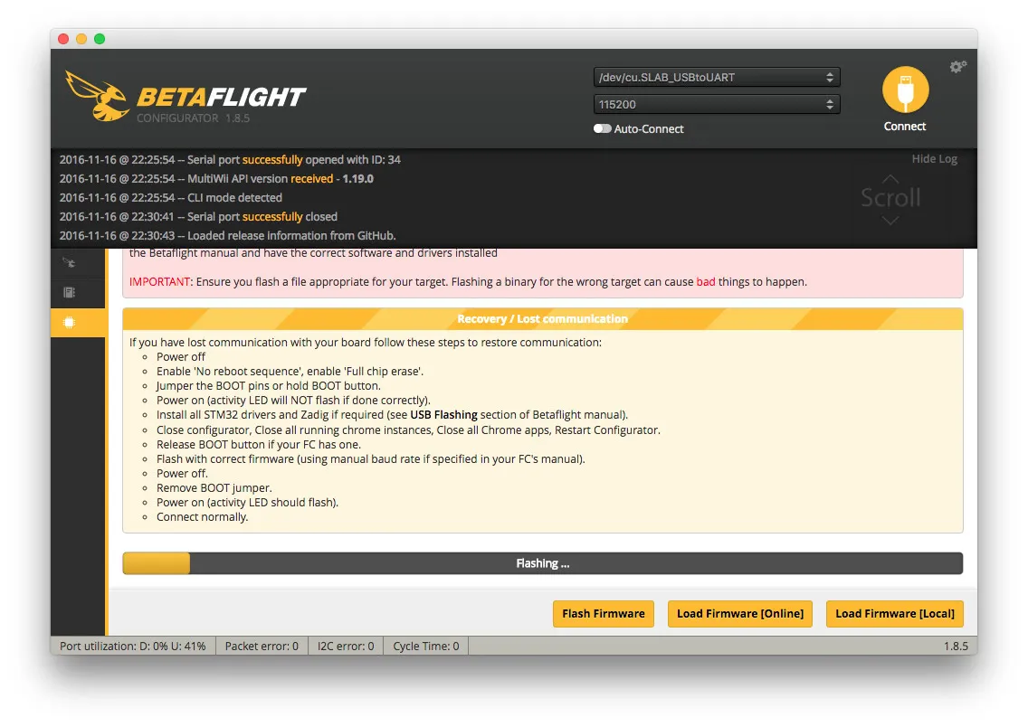1028x727 pixels.
Task: Click the Recovery / Lost communication header
Action: point(542,319)
